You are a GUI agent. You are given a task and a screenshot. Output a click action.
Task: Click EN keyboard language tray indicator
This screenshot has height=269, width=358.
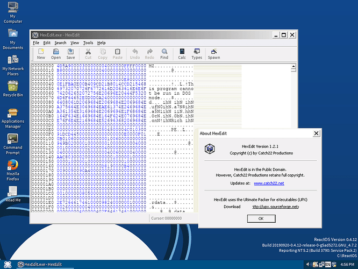click(x=328, y=265)
